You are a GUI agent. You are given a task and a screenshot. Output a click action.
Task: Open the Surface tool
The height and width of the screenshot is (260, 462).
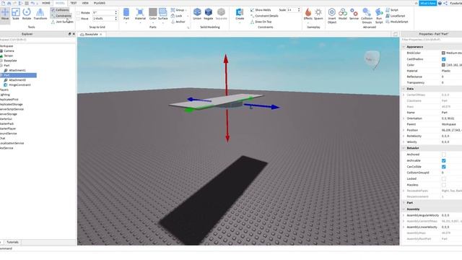162,14
